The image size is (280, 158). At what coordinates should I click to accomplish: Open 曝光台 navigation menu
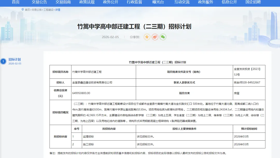click(158, 2)
